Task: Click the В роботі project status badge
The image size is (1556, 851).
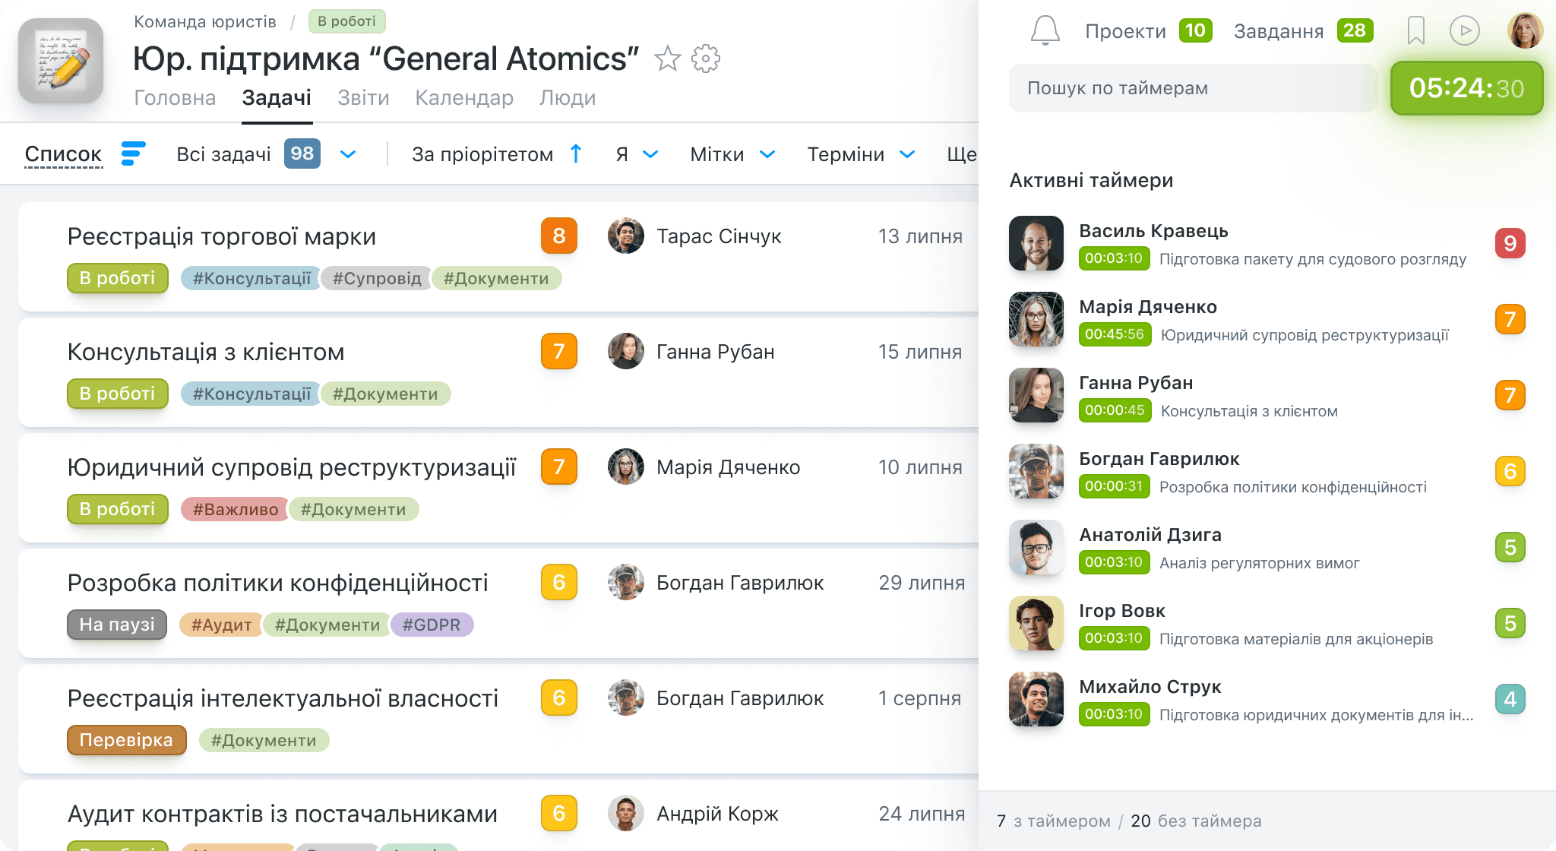Action: click(x=346, y=21)
